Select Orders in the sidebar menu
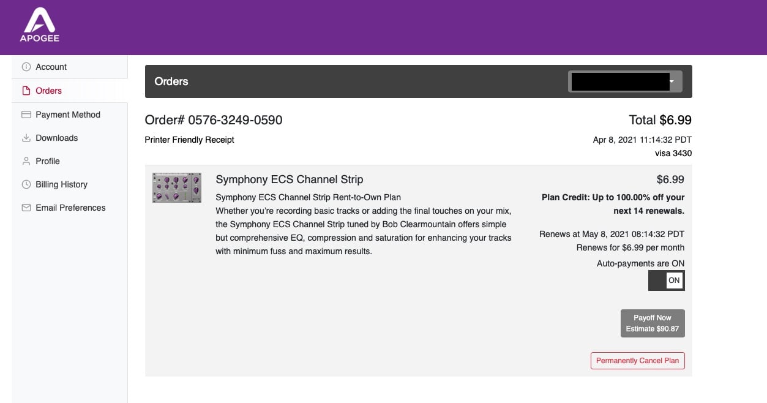Viewport: 767px width, 403px height. pos(49,90)
